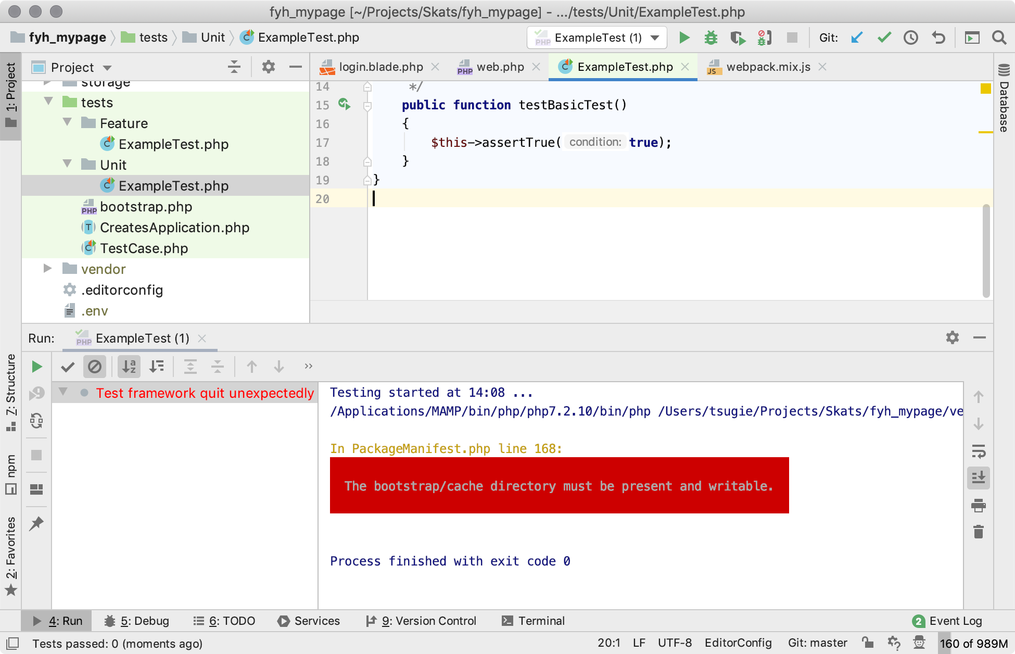The image size is (1015, 654).
Task: Open Search Everywhere magnifier
Action: tap(999, 37)
